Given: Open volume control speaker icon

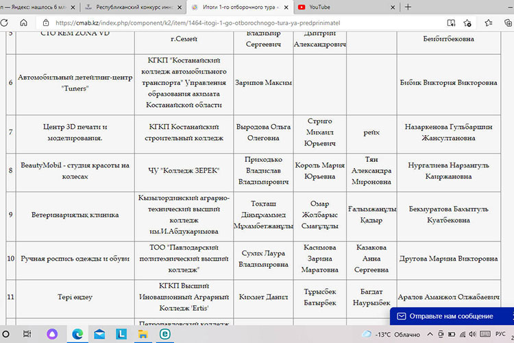Looking at the screenshot, I should coord(472,334).
